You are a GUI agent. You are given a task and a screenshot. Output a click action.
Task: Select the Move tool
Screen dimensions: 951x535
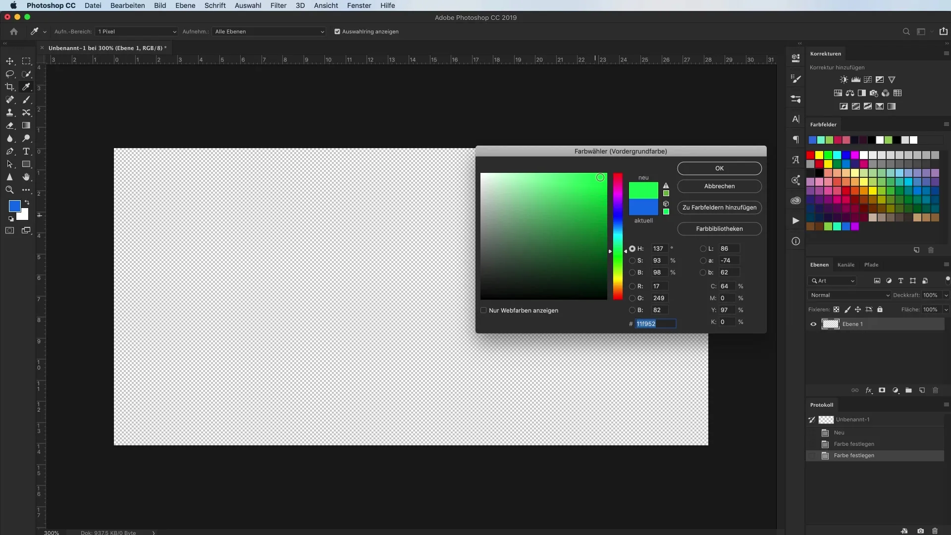click(10, 61)
